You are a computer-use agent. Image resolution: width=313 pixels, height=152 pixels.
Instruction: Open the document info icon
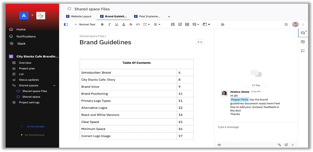click(286, 24)
